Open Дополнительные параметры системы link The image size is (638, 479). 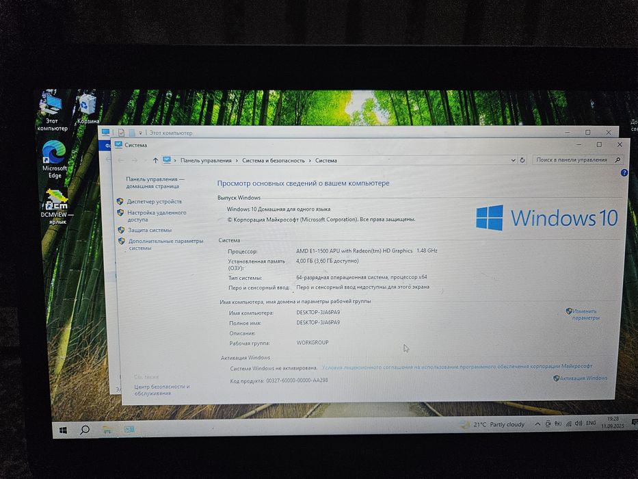pyautogui.click(x=165, y=244)
